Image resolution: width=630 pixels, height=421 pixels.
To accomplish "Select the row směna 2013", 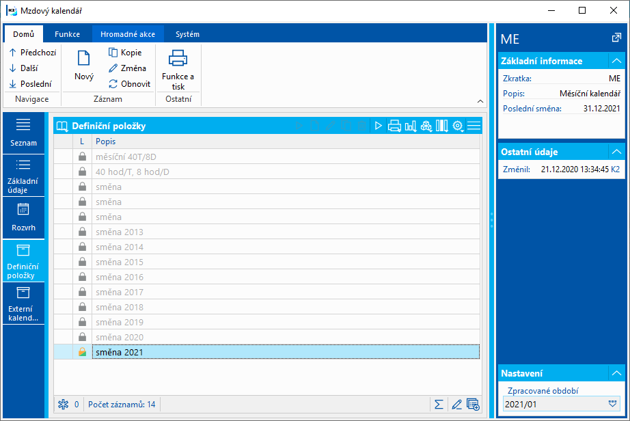I will click(266, 232).
